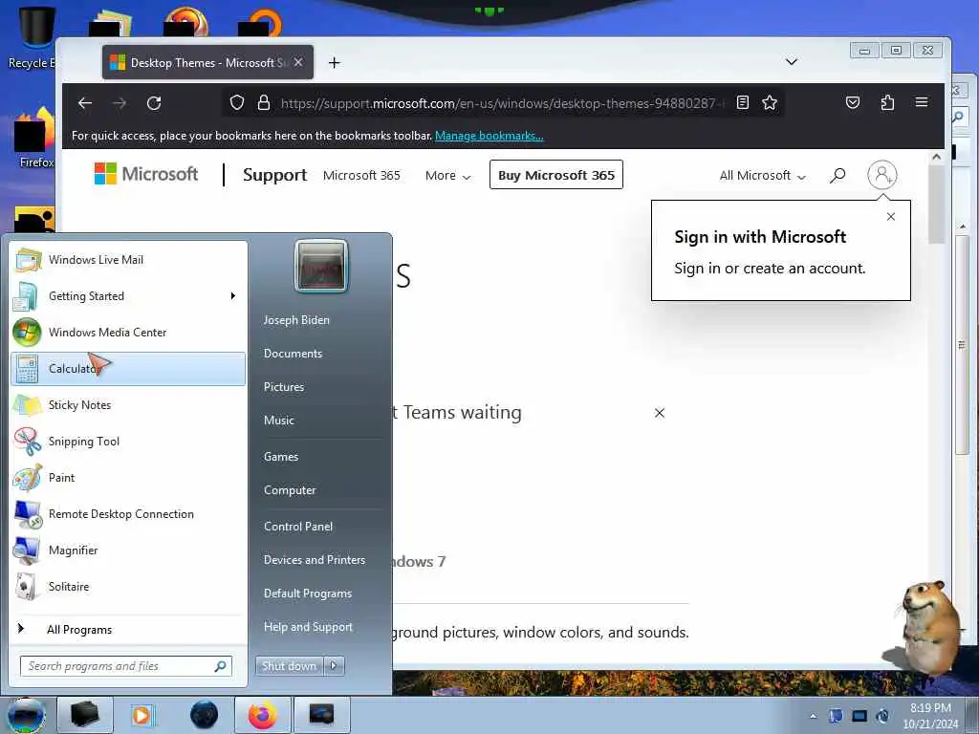Screen dimensions: 979x734
Task: Open Help and Support
Action: pyautogui.click(x=308, y=627)
